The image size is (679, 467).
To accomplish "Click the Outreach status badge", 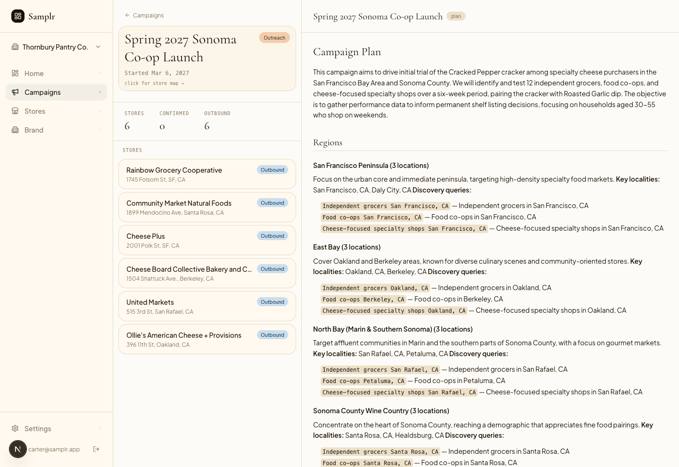I will 274,38.
